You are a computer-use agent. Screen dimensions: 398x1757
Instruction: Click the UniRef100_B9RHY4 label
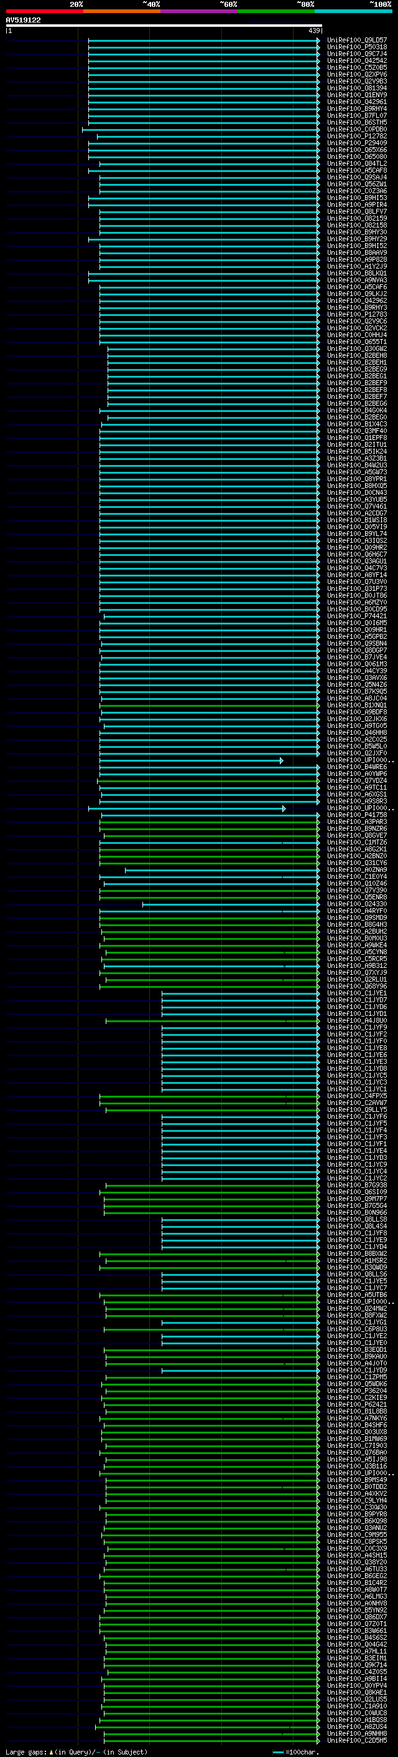point(357,108)
